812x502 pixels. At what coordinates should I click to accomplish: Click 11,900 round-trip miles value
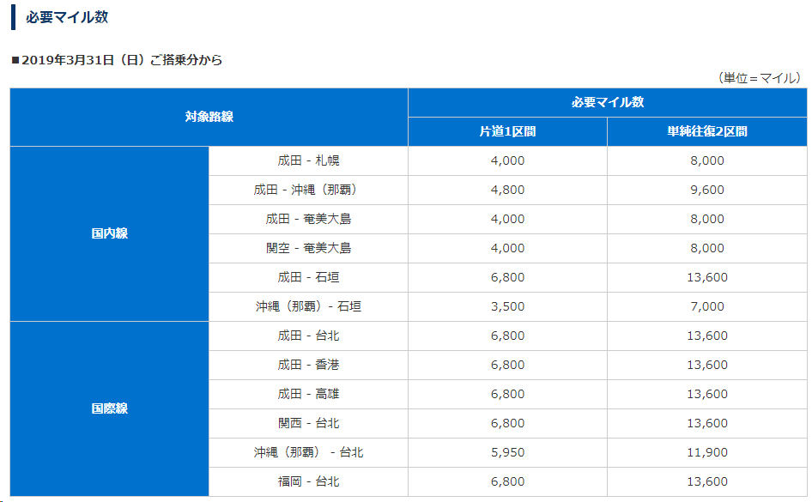point(707,453)
